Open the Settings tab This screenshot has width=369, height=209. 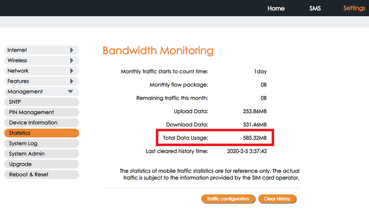(354, 8)
